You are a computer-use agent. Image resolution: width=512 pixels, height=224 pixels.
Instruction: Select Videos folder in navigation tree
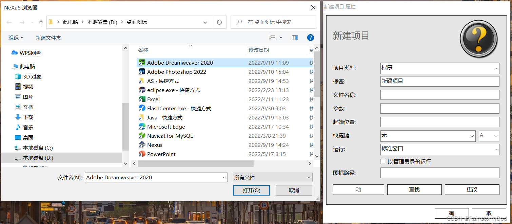tap(24, 87)
